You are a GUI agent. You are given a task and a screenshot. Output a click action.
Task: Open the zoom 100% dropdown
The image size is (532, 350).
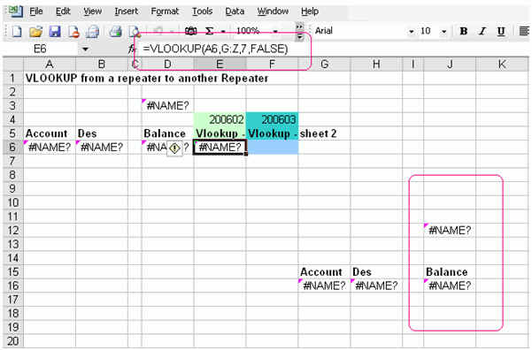point(275,32)
